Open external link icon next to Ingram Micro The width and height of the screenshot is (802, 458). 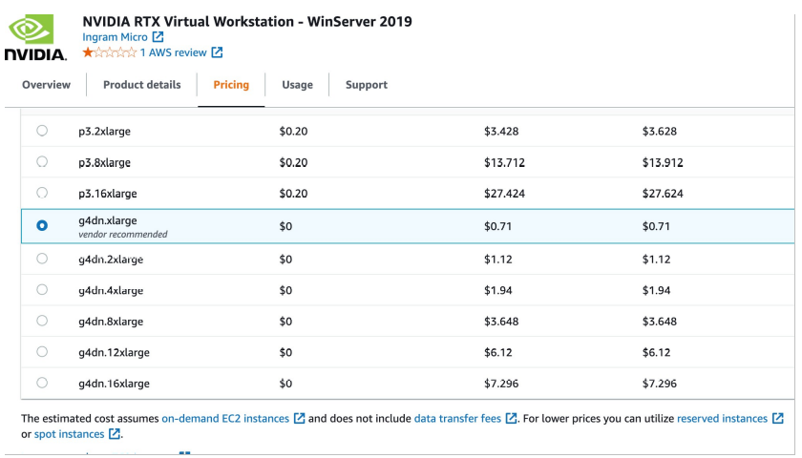(158, 37)
